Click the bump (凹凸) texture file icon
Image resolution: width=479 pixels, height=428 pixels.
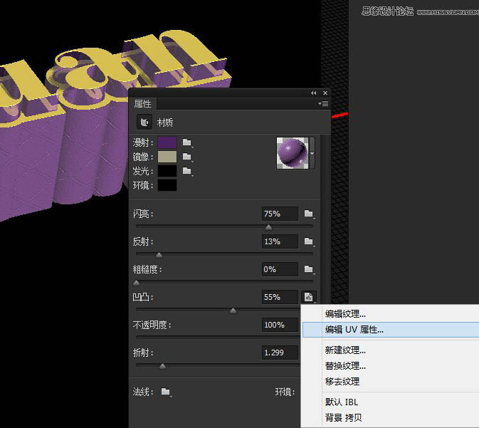[309, 297]
